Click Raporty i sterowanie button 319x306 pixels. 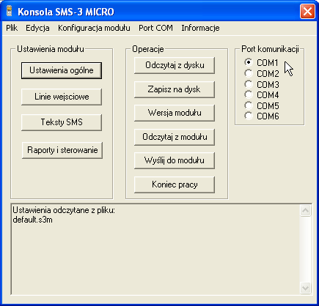(x=62, y=150)
